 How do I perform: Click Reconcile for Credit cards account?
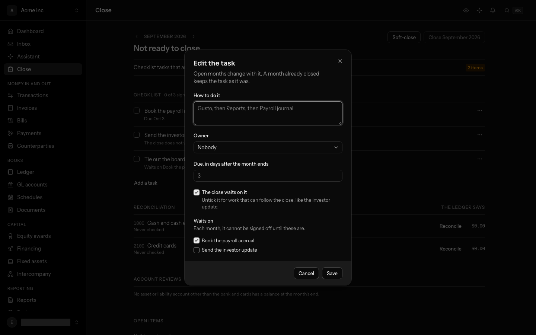point(450,249)
